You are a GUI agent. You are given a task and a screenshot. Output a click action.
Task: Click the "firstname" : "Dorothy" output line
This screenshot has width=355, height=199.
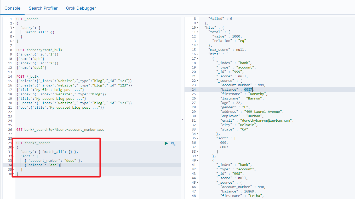(244, 94)
